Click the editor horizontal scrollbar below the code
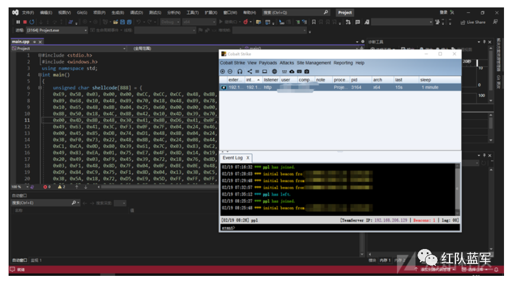This screenshot has height=281, width=508. (160, 187)
